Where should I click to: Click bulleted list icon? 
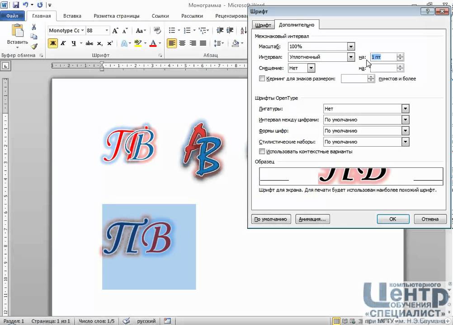pos(172,30)
